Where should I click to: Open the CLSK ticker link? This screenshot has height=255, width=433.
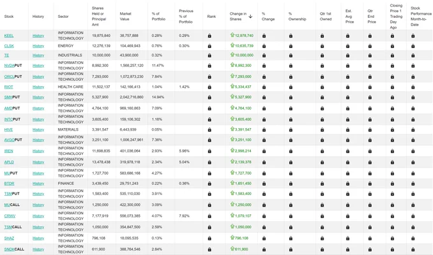tap(9, 46)
